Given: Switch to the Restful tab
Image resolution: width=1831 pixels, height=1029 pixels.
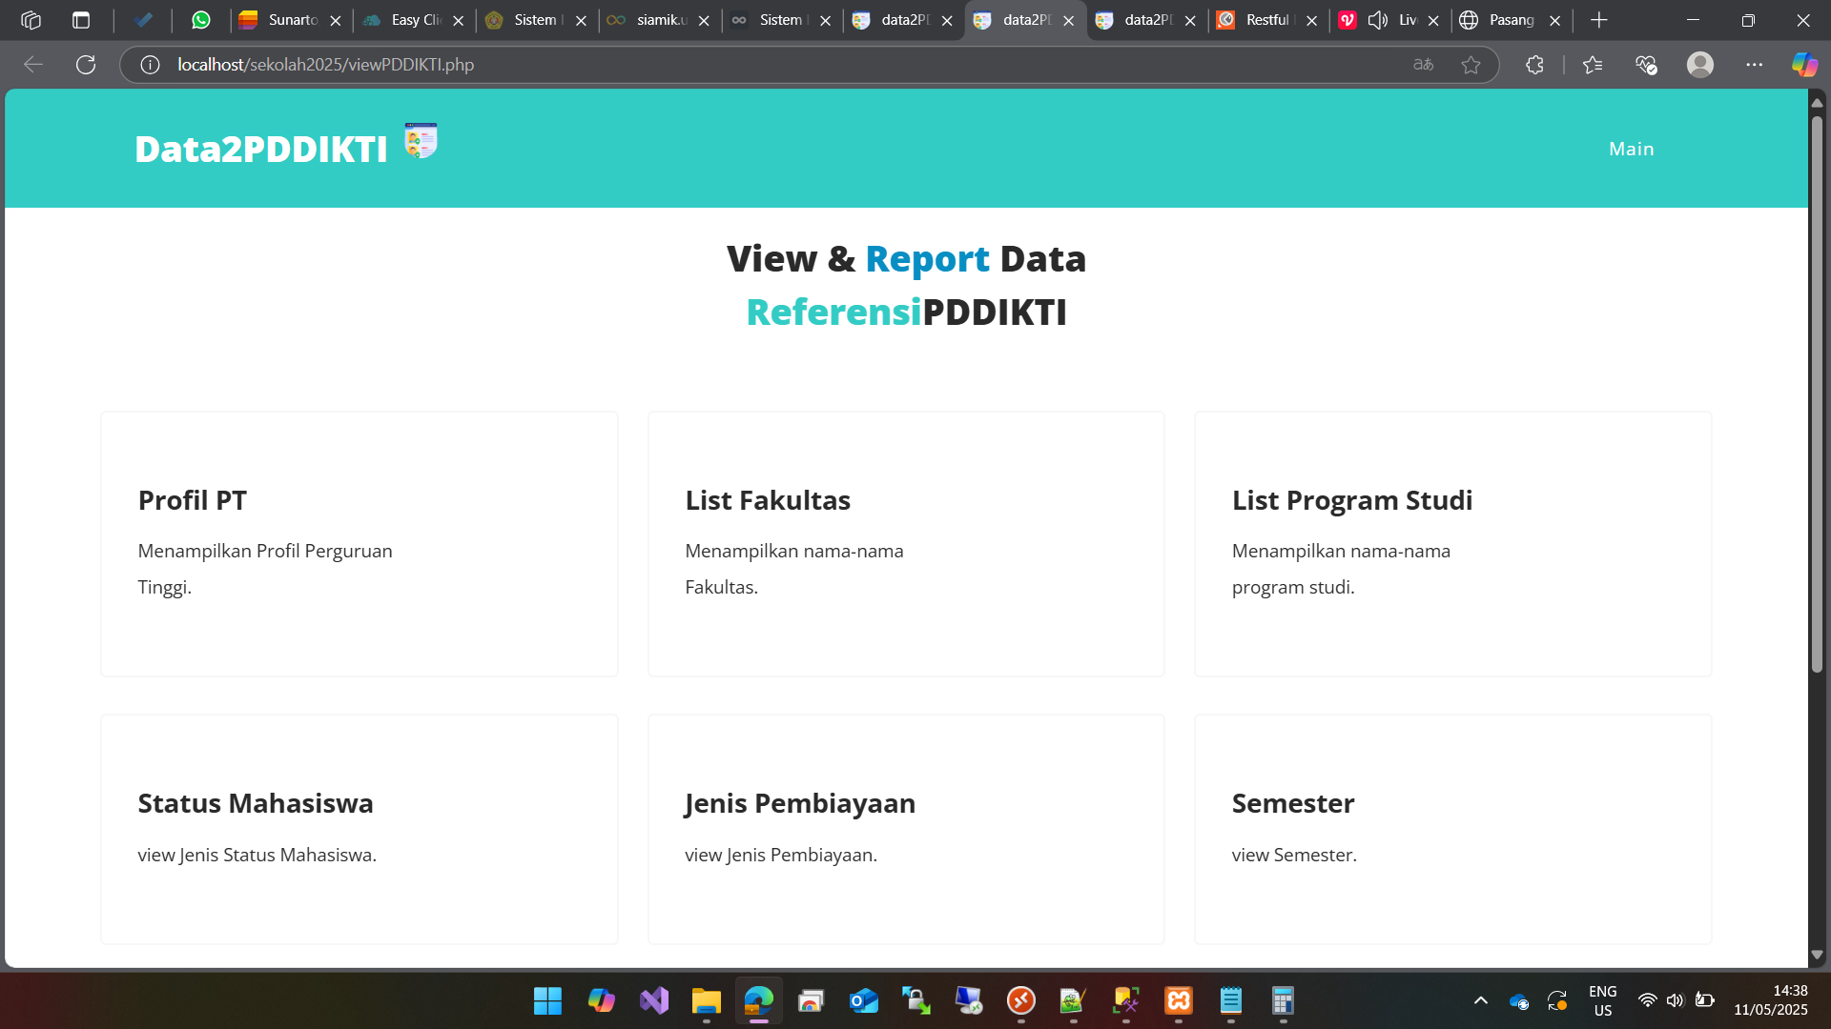Looking at the screenshot, I should pos(1265,20).
